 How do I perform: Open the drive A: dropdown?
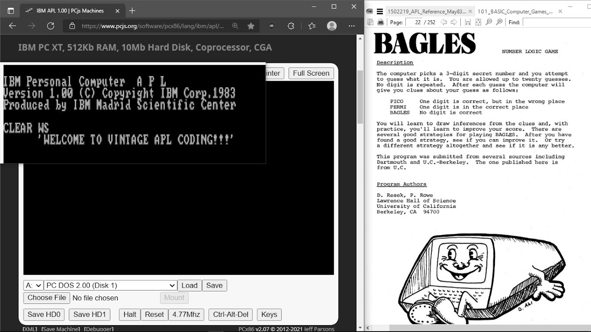click(33, 285)
